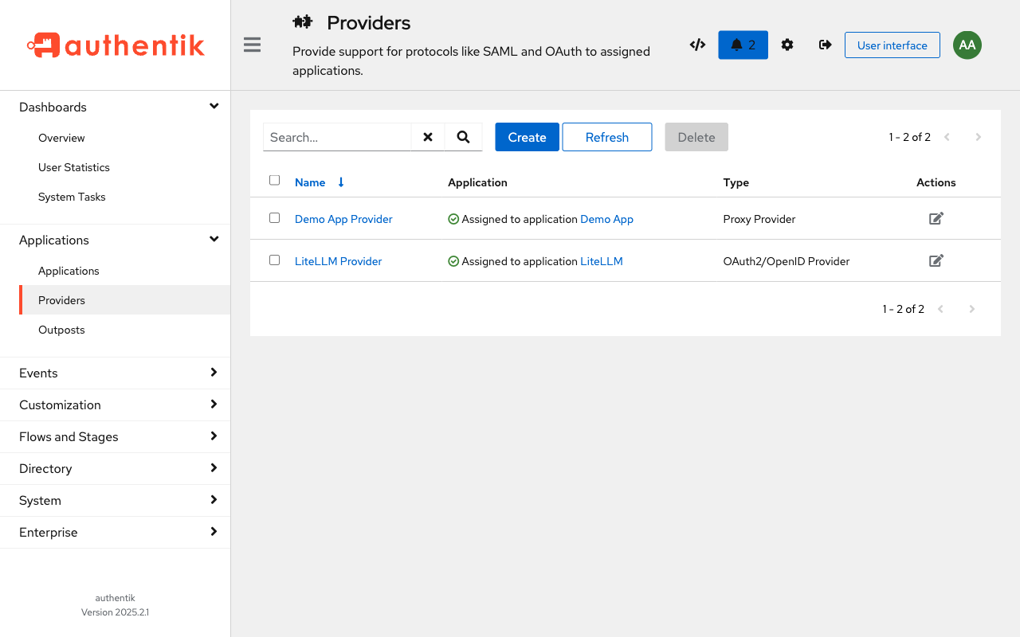Screen dimensions: 1020x637
Task: Go to previous page in bottom pagination
Action: [940, 309]
